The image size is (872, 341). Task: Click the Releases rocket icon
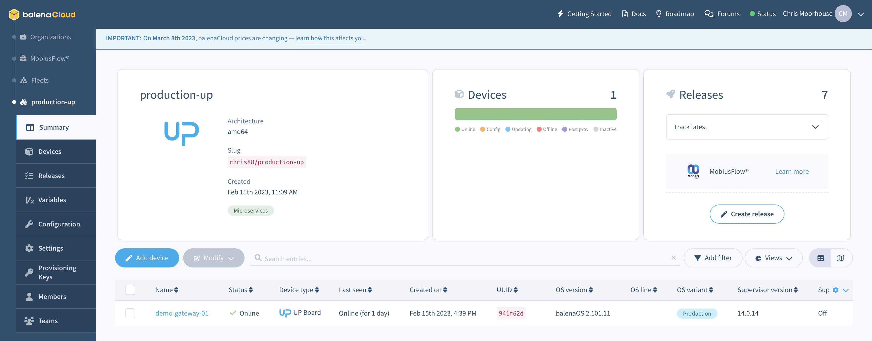pyautogui.click(x=671, y=94)
